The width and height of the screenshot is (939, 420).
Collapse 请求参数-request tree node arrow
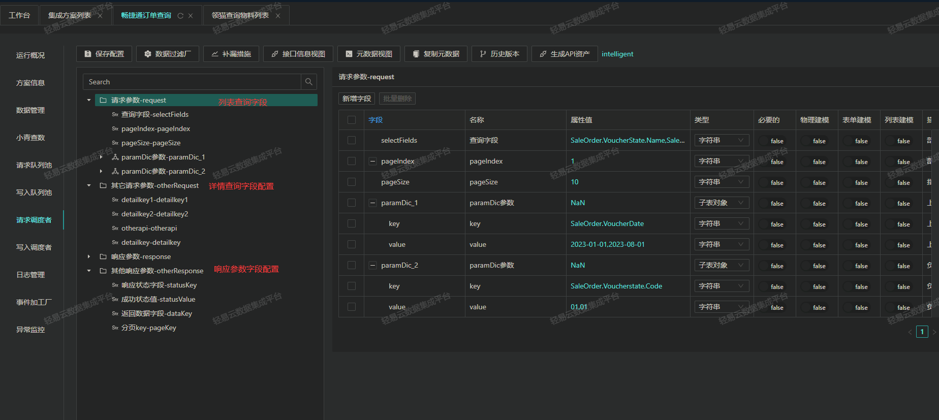click(x=89, y=100)
